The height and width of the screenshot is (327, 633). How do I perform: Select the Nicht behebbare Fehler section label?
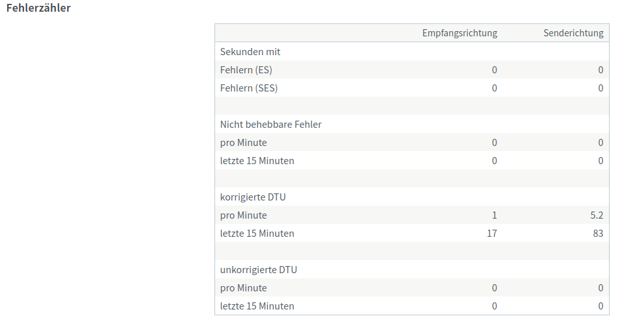point(270,124)
